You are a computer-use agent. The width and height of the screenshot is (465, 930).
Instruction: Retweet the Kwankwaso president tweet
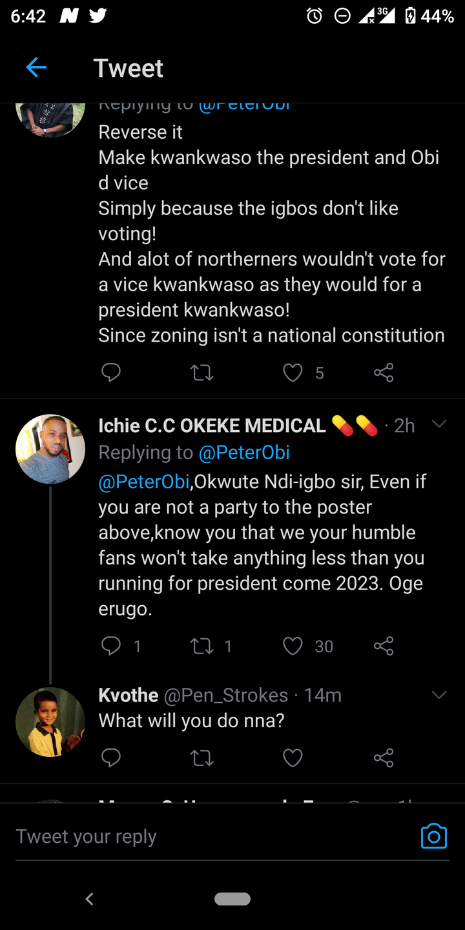click(202, 373)
